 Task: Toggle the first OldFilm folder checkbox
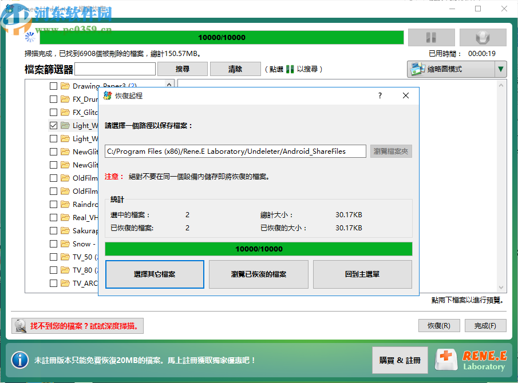pos(53,178)
